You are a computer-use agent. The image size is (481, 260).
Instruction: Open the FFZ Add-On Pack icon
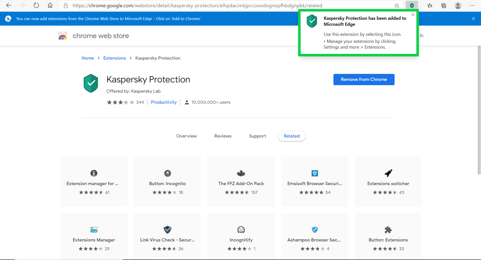pyautogui.click(x=241, y=173)
